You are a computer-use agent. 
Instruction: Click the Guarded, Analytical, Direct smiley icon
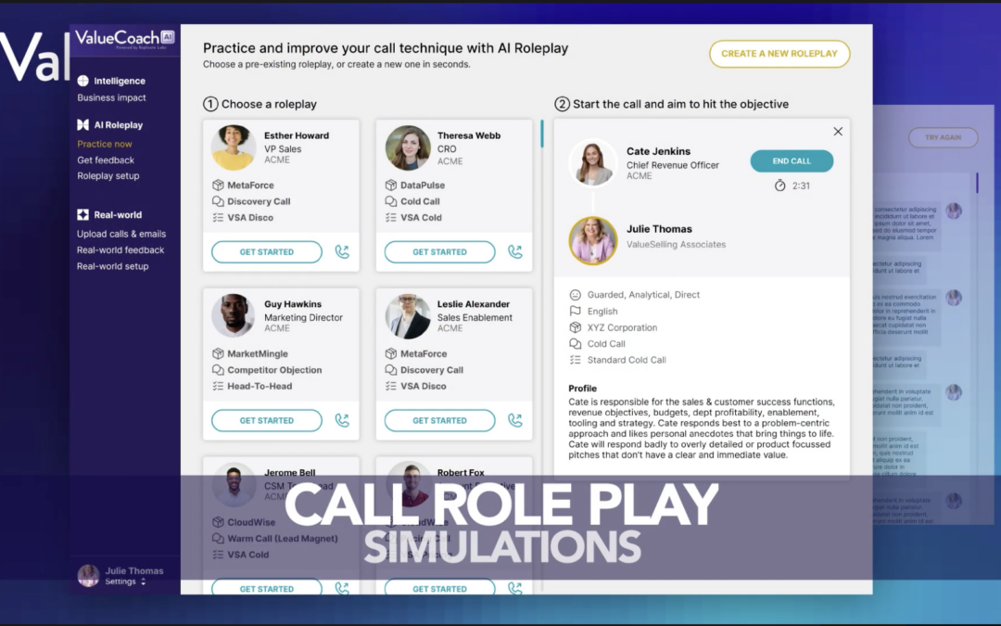576,295
